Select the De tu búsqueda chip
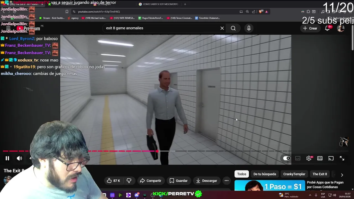 pos(265,174)
